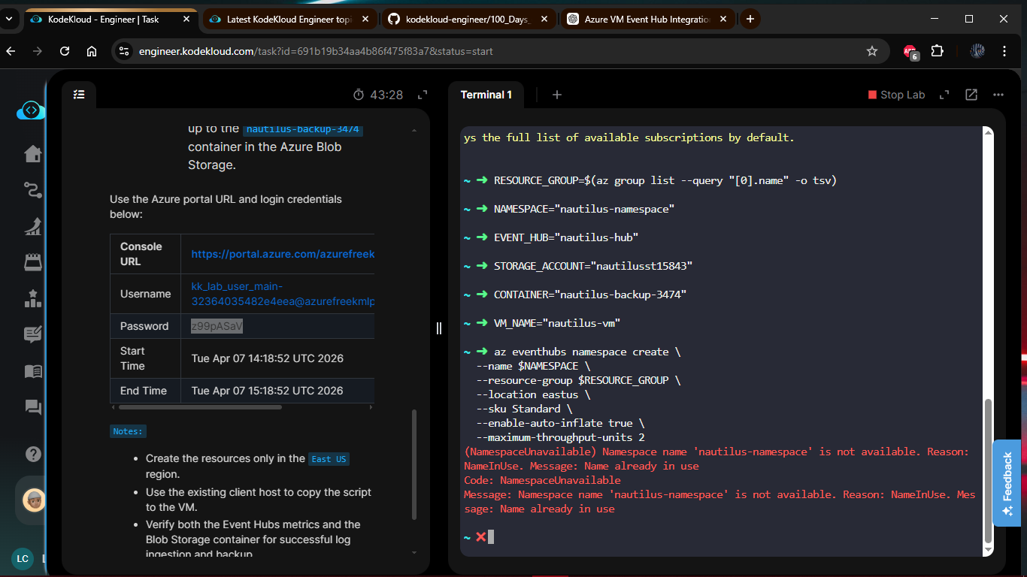Open the Chrome three-dot menu
The width and height of the screenshot is (1027, 577).
point(1004,51)
